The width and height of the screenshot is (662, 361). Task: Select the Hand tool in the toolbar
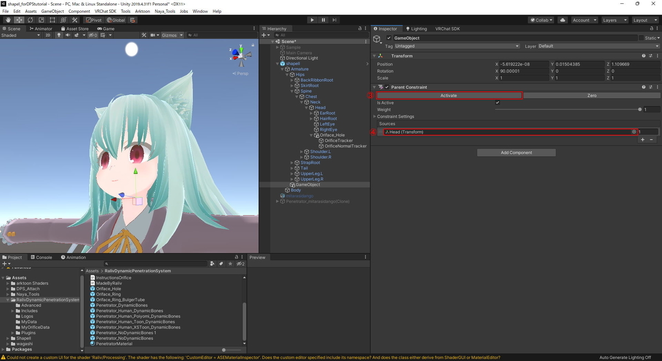point(8,20)
